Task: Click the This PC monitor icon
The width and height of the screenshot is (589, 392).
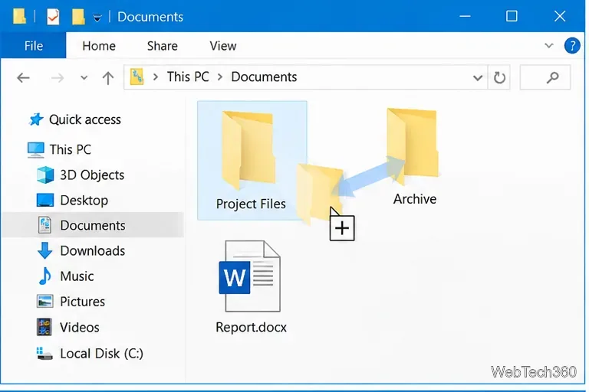Action: click(x=36, y=149)
